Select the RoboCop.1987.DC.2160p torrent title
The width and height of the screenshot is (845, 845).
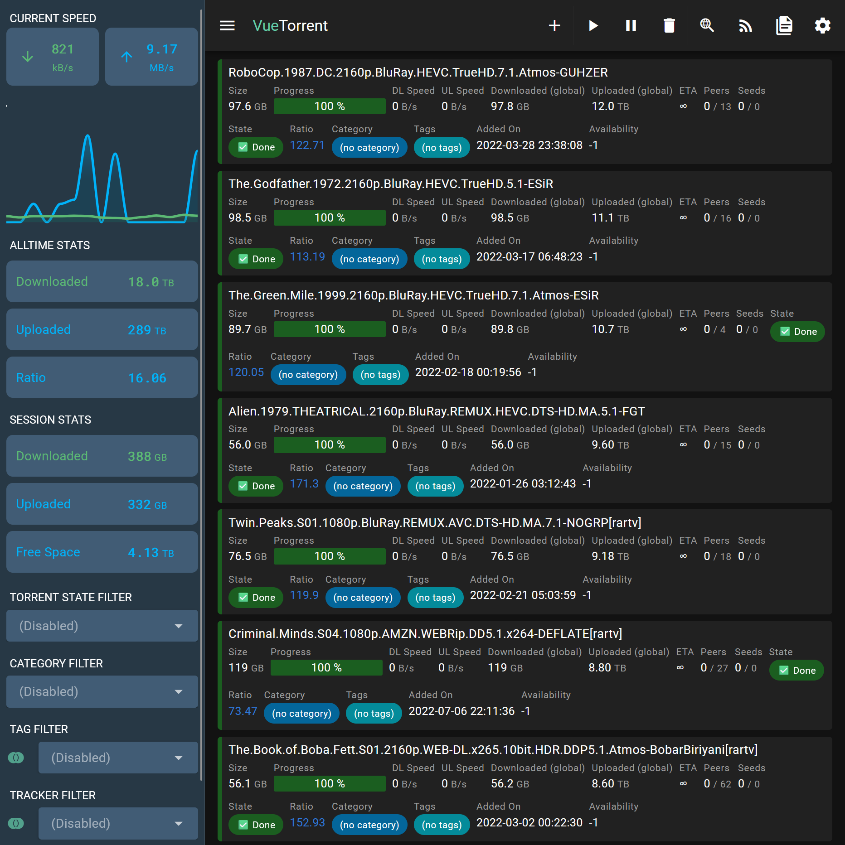(418, 72)
